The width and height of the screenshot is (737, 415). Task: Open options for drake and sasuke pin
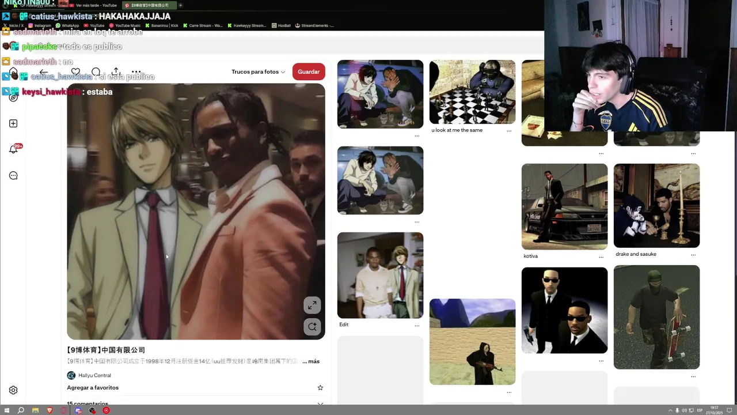pyautogui.click(x=693, y=255)
